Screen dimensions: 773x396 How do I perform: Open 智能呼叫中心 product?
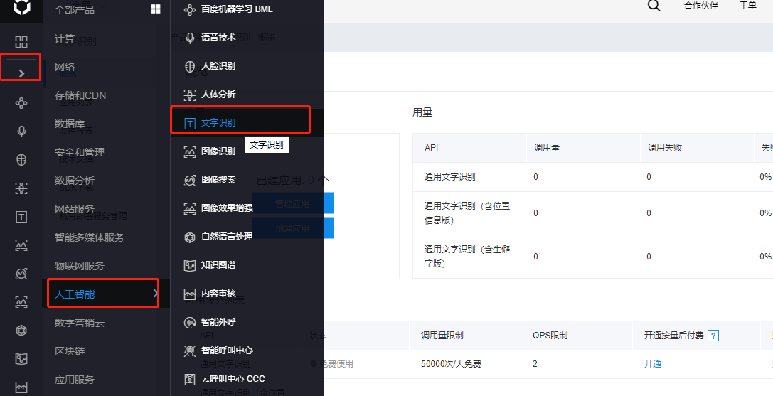click(227, 350)
